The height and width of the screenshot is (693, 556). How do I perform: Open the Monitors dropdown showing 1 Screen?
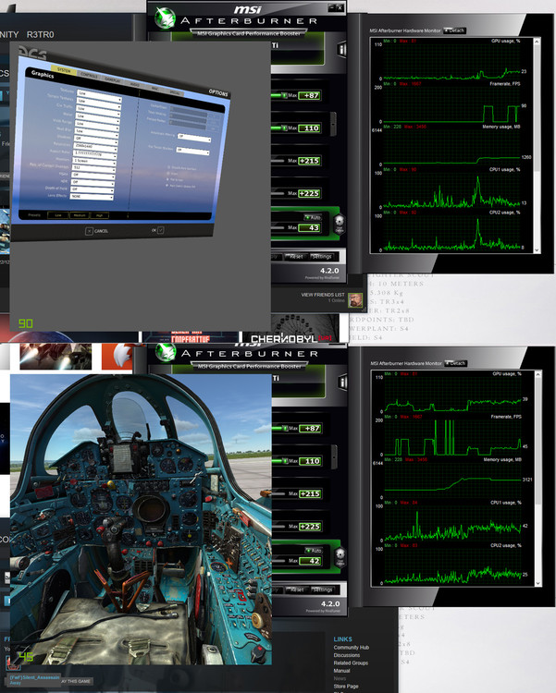pos(94,163)
